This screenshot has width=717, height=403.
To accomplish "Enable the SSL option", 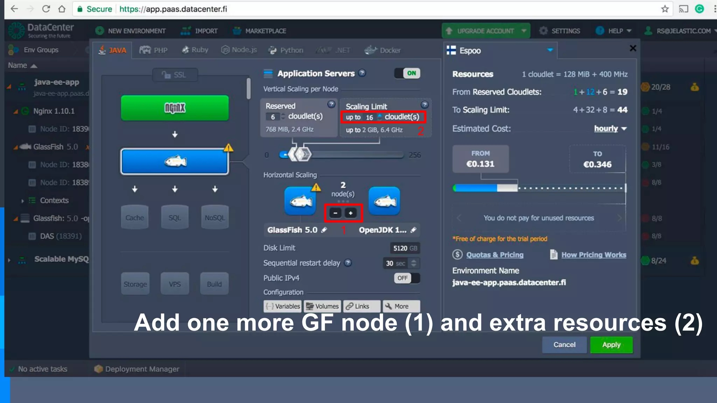I will (x=175, y=75).
